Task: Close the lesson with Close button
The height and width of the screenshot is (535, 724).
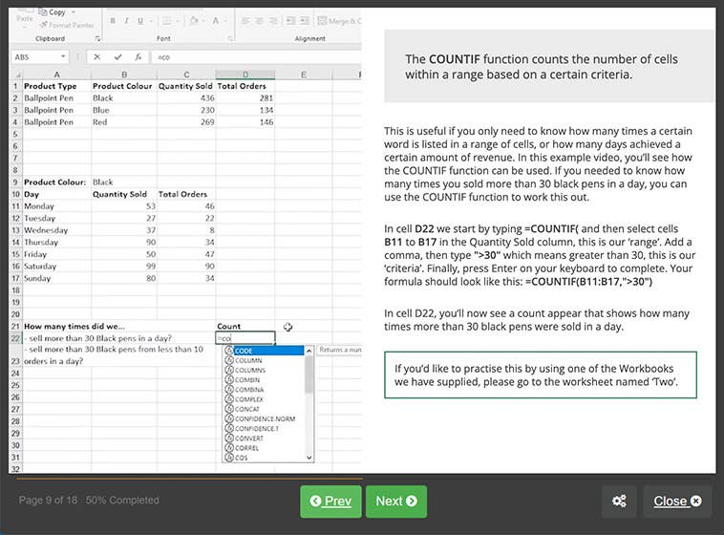Action: (x=677, y=502)
